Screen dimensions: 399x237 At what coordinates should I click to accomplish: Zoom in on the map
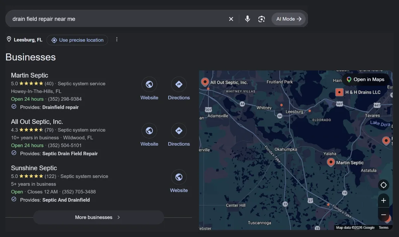coord(383,200)
